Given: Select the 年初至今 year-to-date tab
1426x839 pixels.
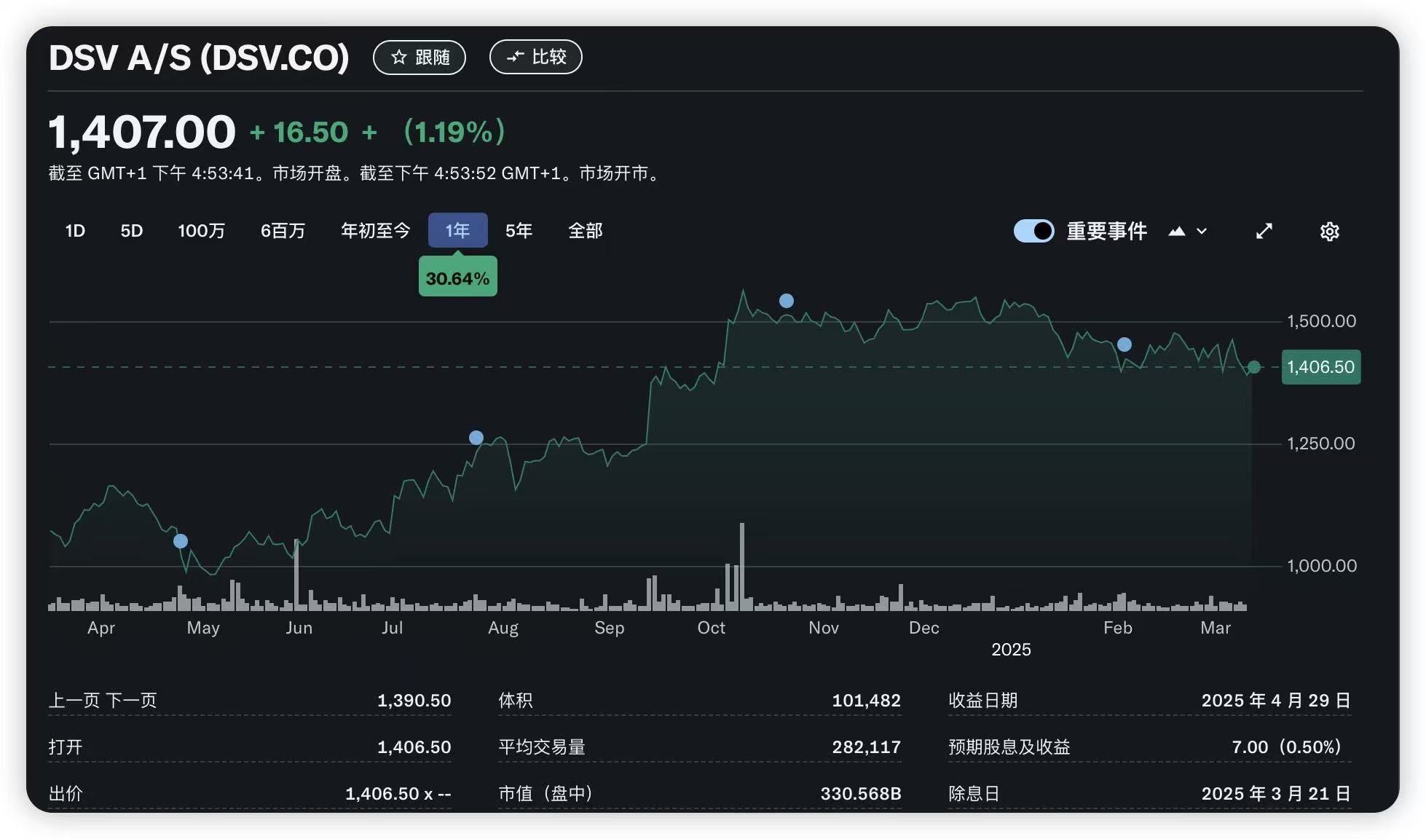Looking at the screenshot, I should 375,231.
